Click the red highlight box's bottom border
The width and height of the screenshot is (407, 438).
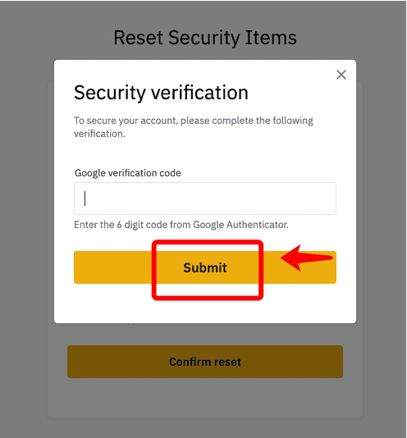pyautogui.click(x=208, y=298)
